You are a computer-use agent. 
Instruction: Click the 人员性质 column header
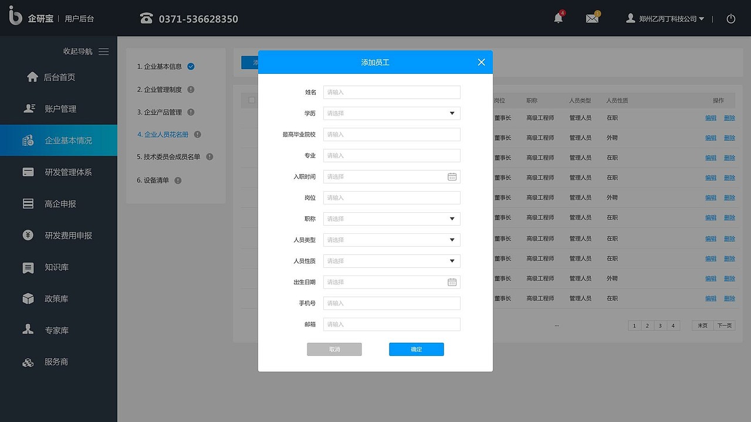tap(617, 101)
